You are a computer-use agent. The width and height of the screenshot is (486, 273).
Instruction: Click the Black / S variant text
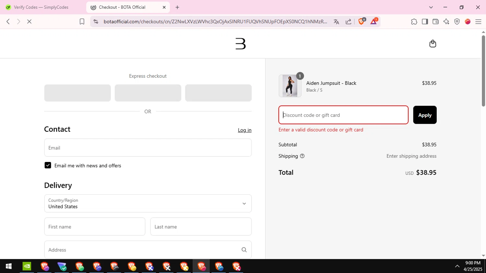(314, 90)
